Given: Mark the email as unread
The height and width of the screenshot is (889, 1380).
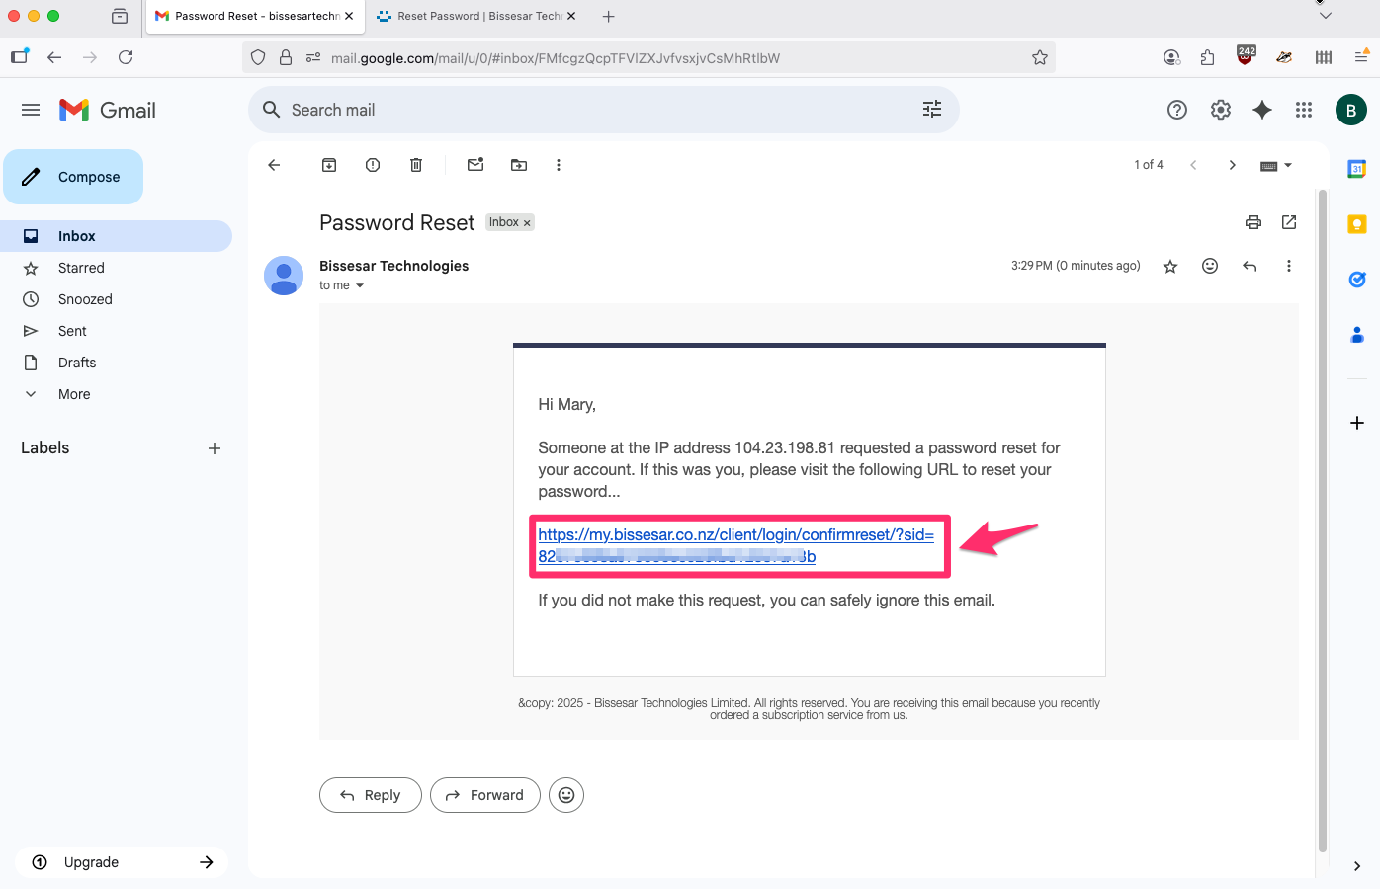Looking at the screenshot, I should pyautogui.click(x=475, y=165).
